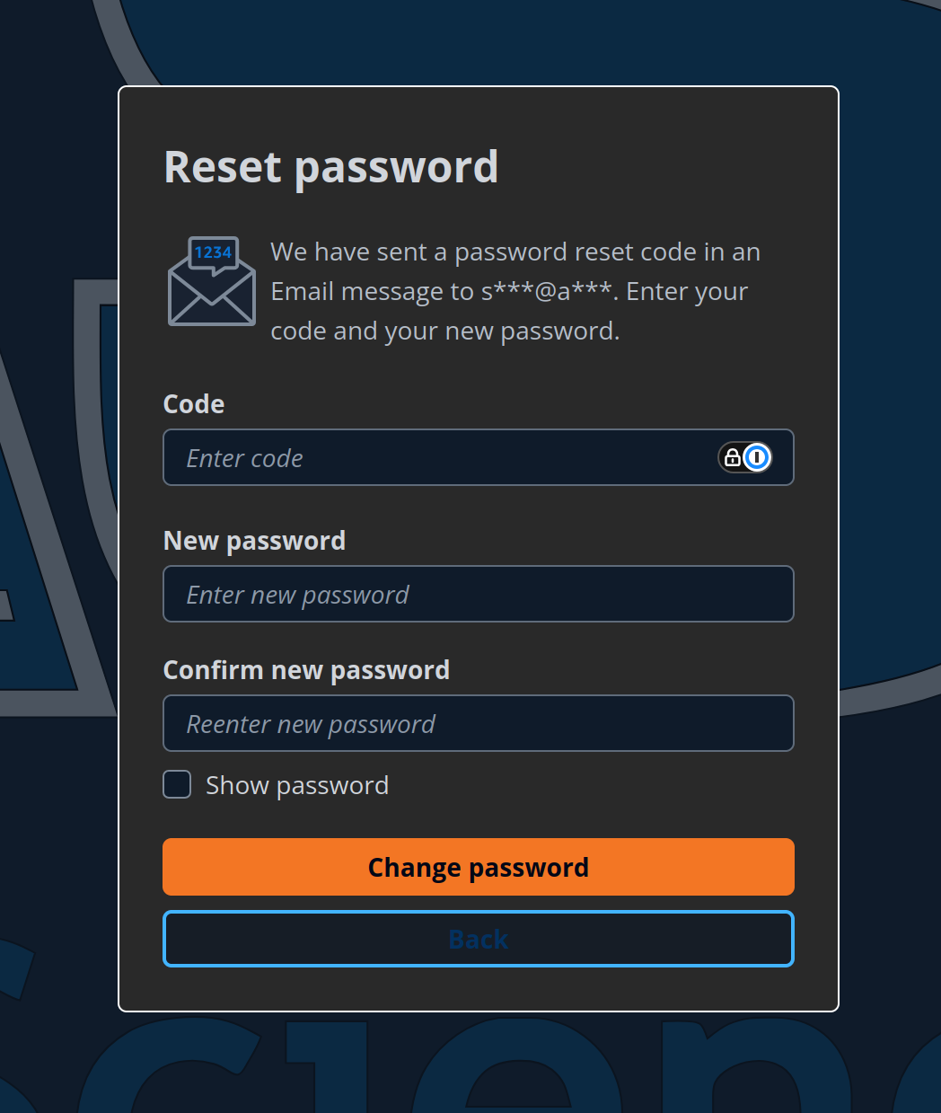Image resolution: width=941 pixels, height=1113 pixels.
Task: Click the masked email s***@a*** text
Action: [547, 291]
